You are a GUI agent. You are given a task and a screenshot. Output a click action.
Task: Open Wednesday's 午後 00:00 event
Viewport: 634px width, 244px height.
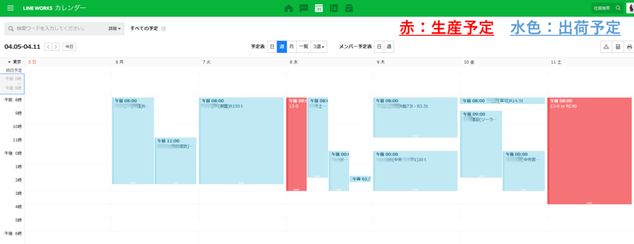339,171
